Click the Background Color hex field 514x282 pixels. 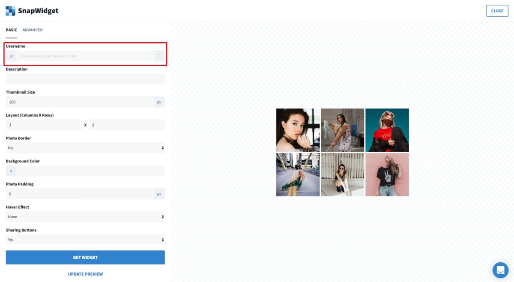(x=90, y=171)
